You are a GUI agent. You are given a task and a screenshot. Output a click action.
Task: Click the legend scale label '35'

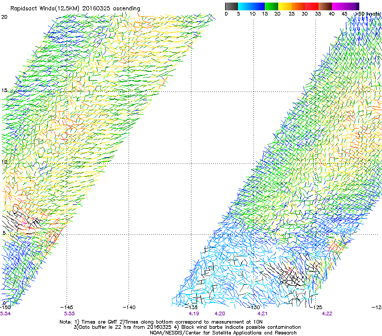pyautogui.click(x=318, y=14)
